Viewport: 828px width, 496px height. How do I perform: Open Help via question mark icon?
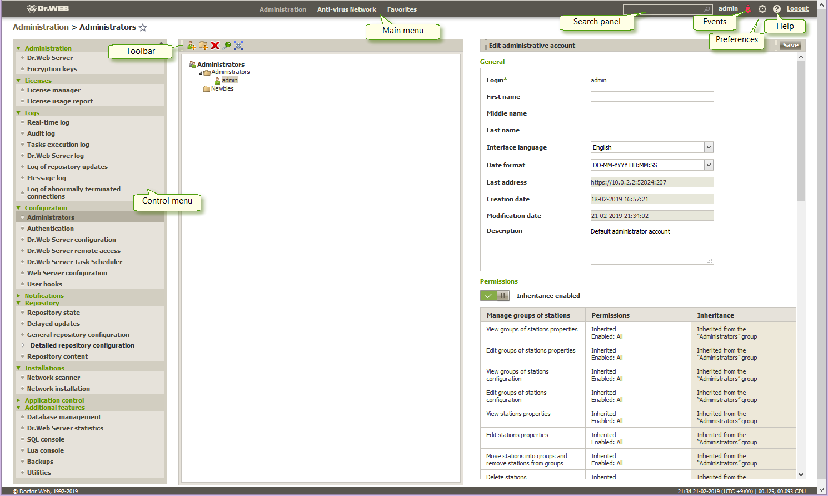777,9
